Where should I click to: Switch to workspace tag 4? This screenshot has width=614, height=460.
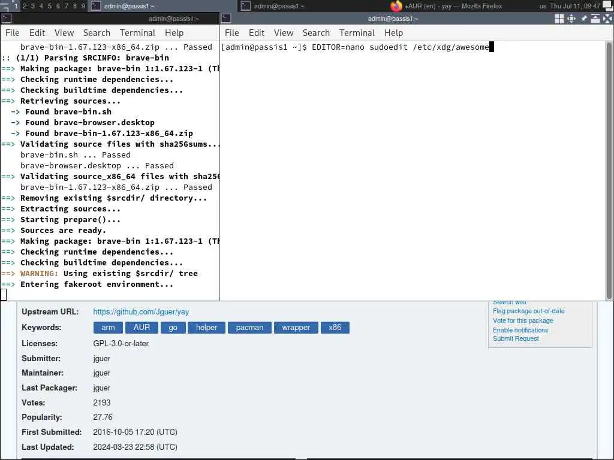coord(41,6)
